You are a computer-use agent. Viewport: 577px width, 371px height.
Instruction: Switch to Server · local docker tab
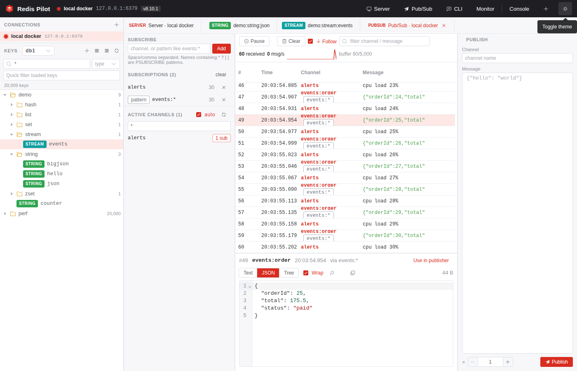click(162, 26)
